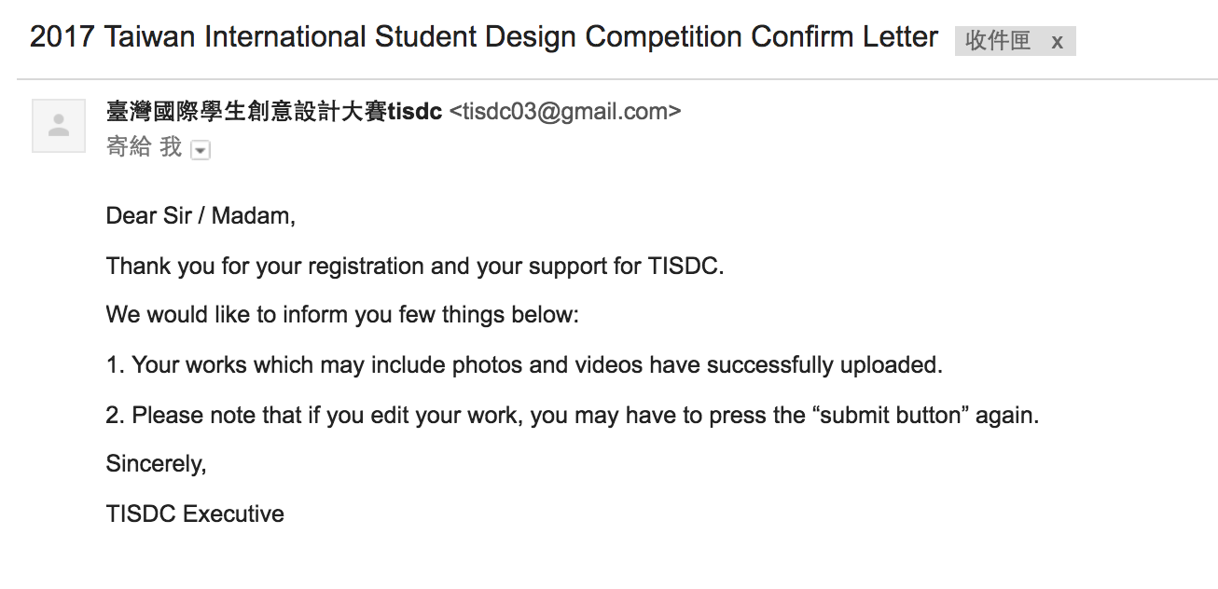1218x589 pixels.
Task: Click "2017" at the start of the subject
Action: [62, 37]
